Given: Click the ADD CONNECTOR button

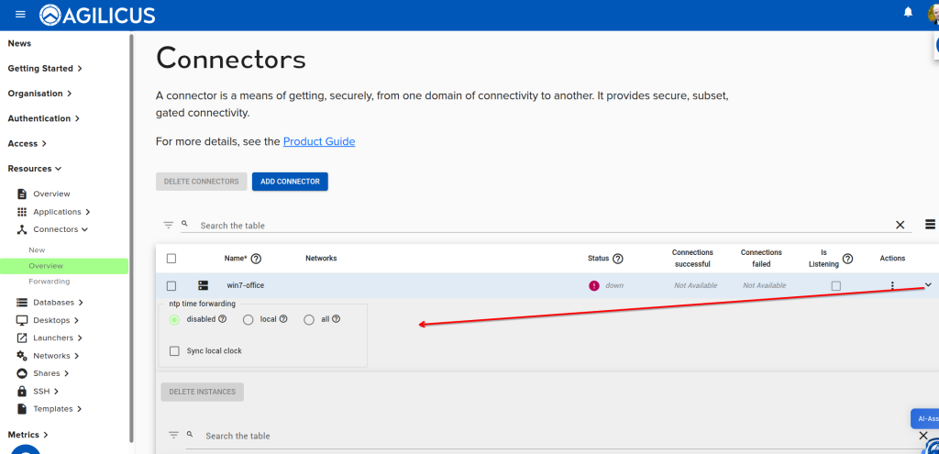Looking at the screenshot, I should click(290, 182).
